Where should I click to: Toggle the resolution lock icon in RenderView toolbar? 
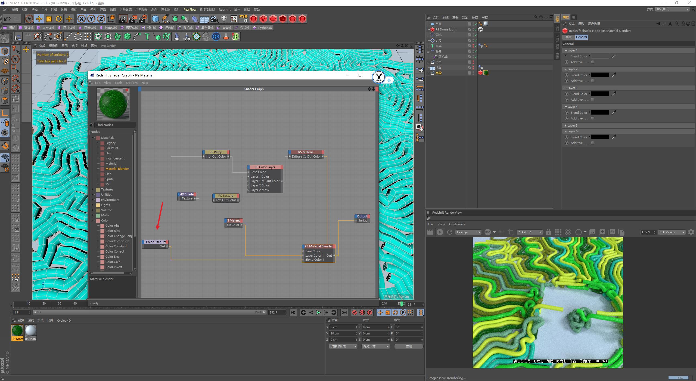pos(548,232)
